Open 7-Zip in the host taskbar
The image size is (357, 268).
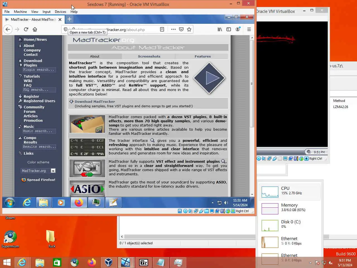coord(143,262)
